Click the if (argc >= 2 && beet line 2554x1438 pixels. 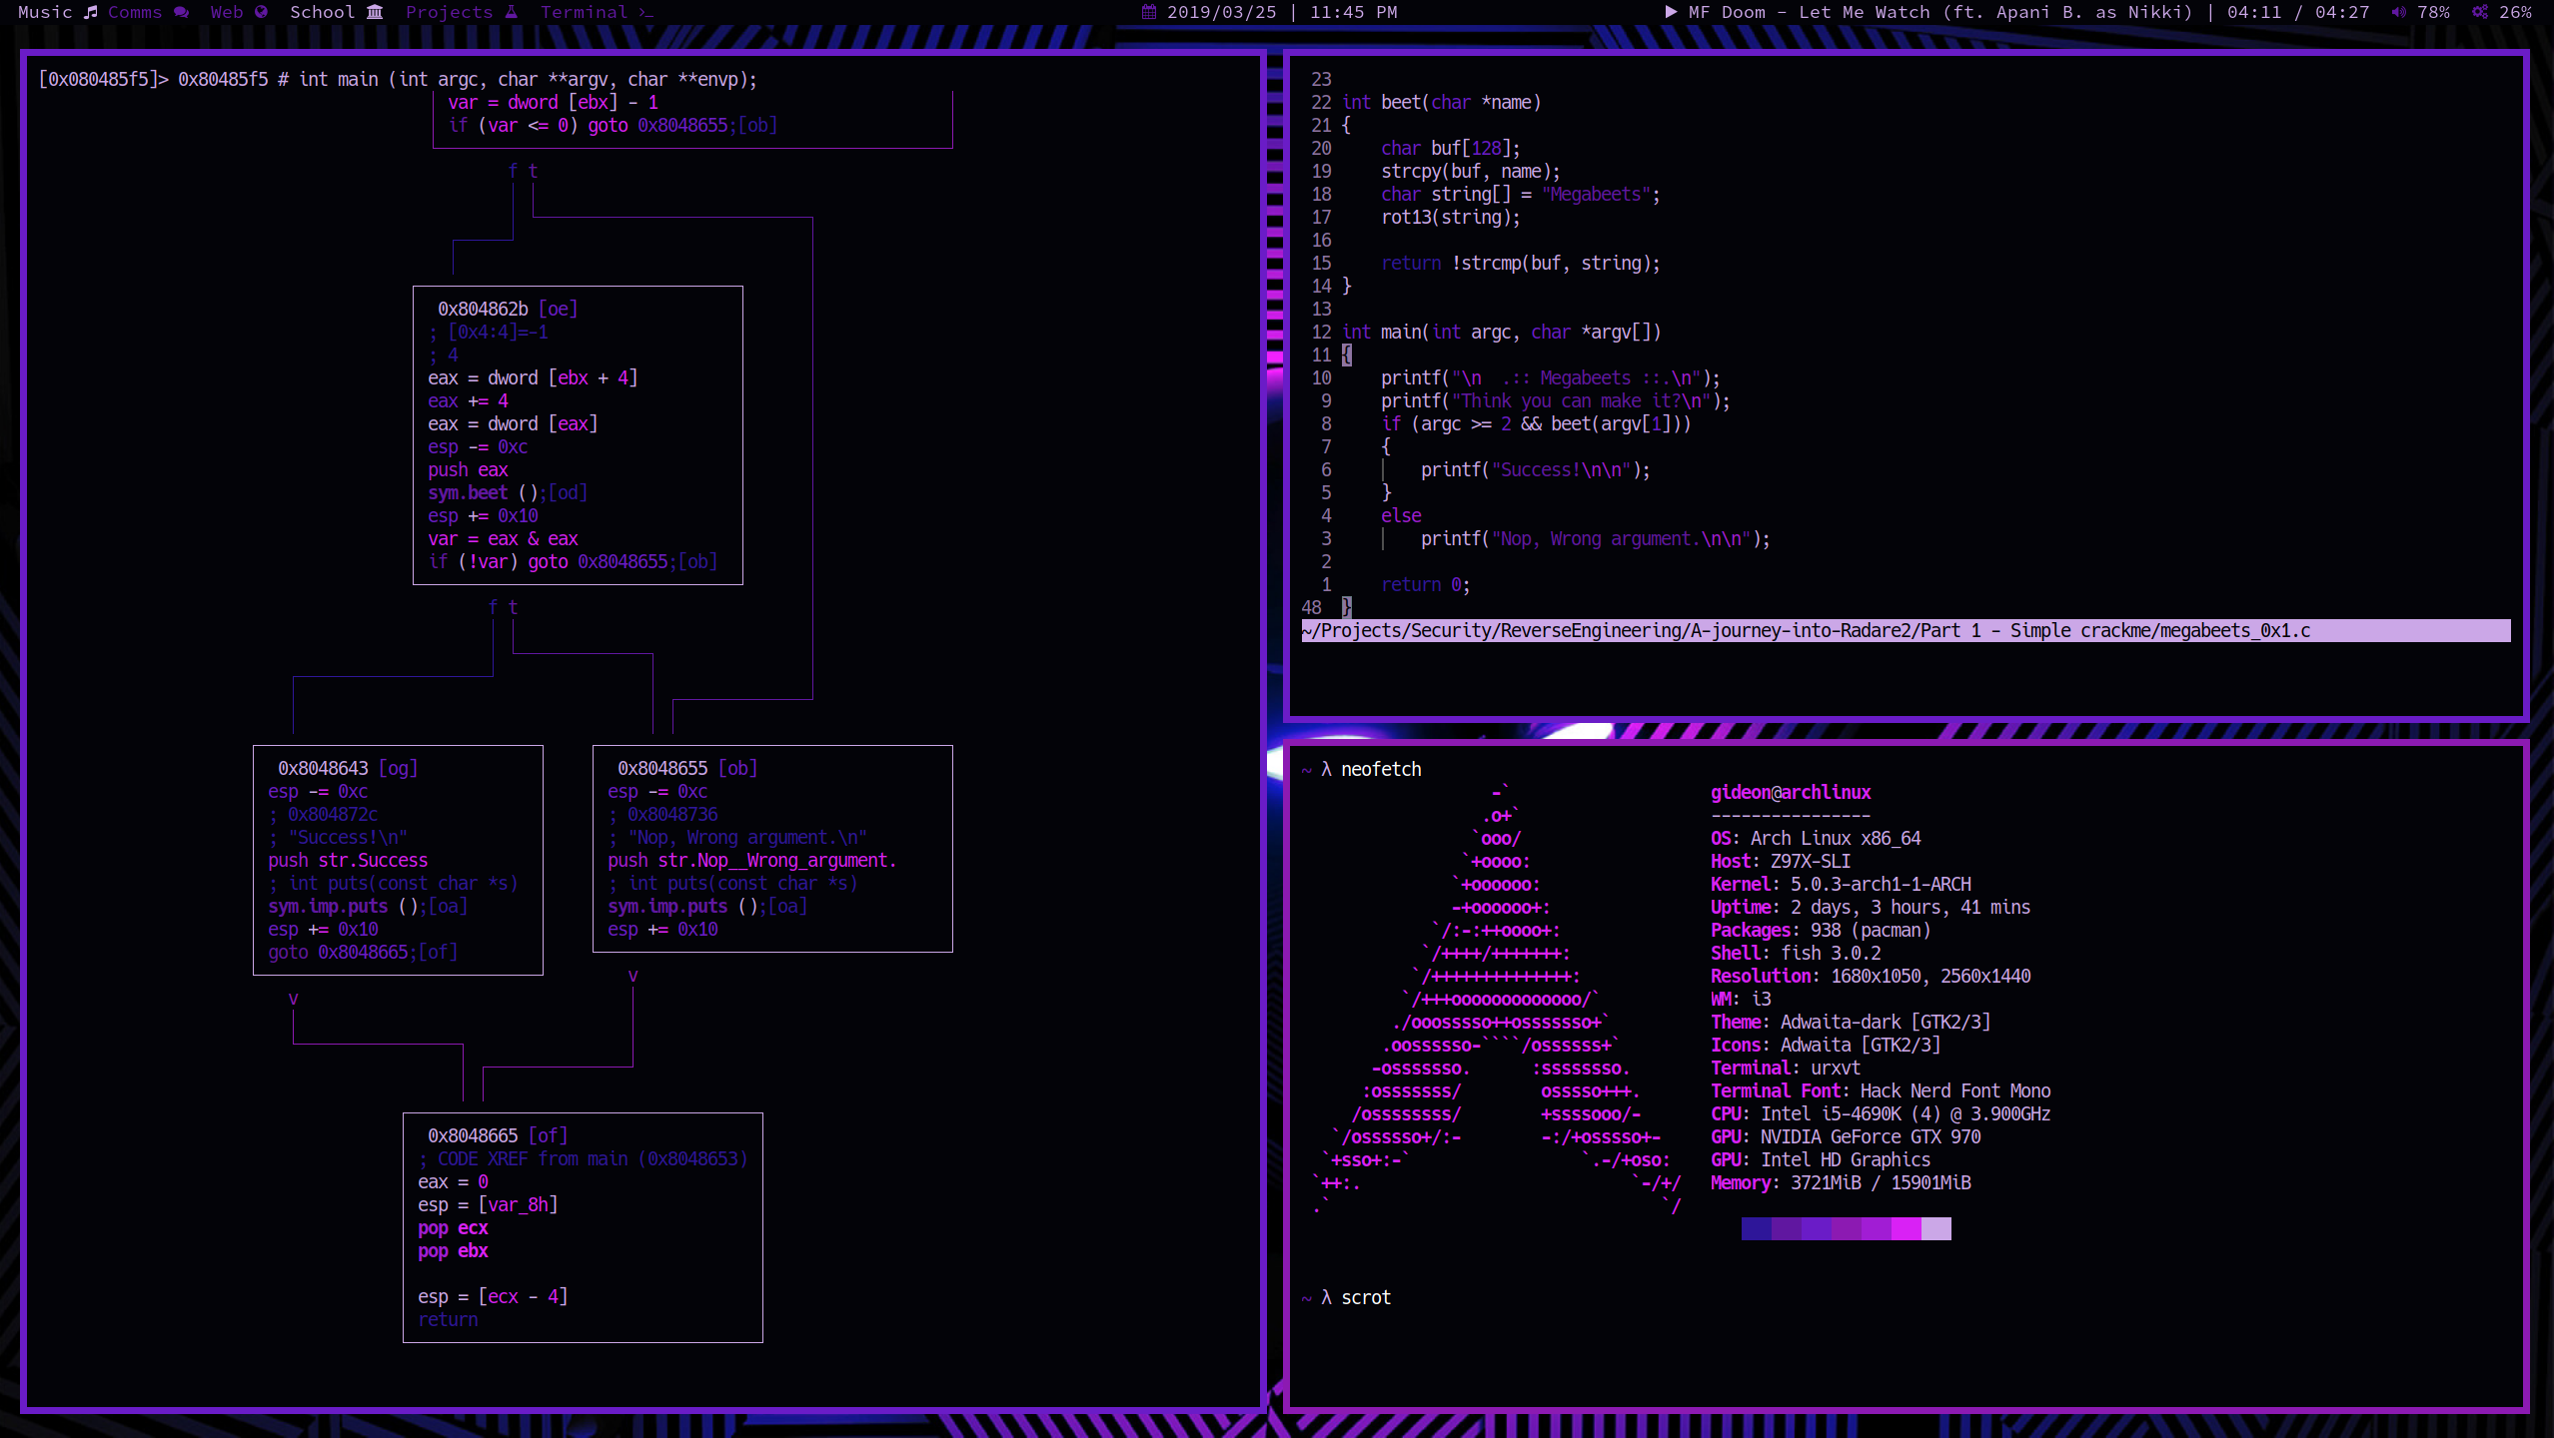(x=1536, y=423)
